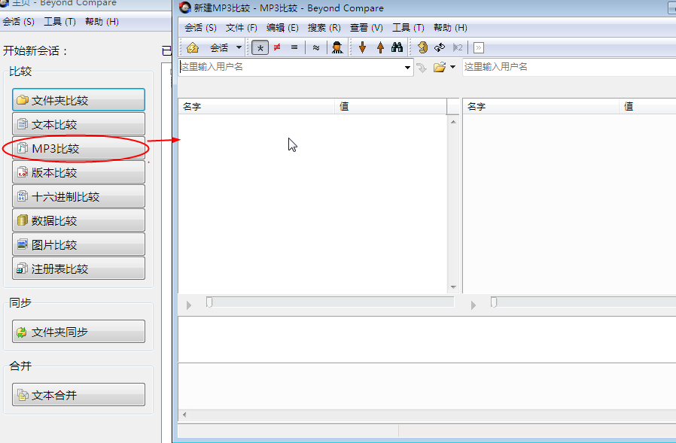Viewport: 676px width, 443px height.
Task: Open the 会话 (S) menu in MP3 window
Action: 200,28
